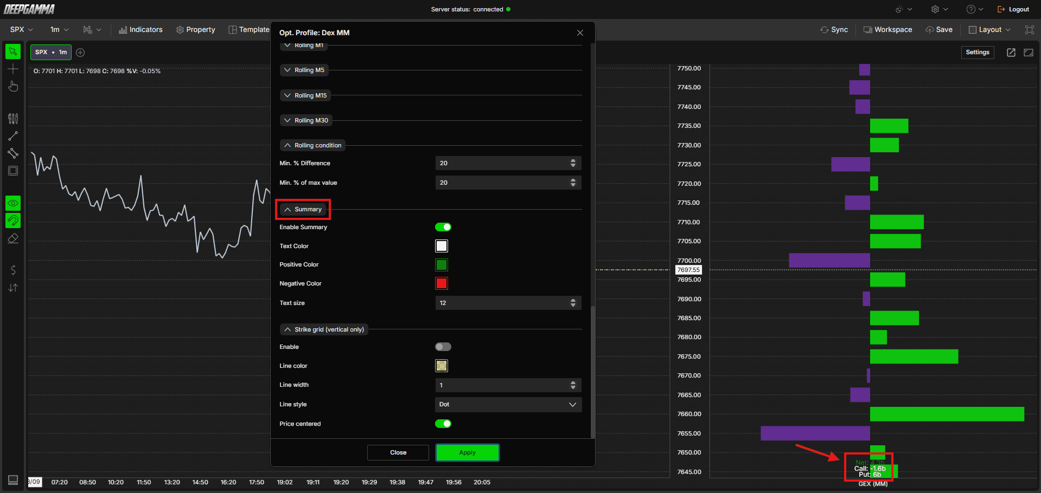This screenshot has width=1041, height=493.
Task: Toggle the eye visibility tool in sidebar
Action: click(13, 203)
